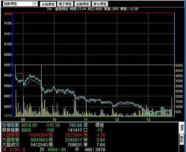Click the 價差 column heading in summary
The width and height of the screenshot is (186, 152).
click(x=100, y=125)
